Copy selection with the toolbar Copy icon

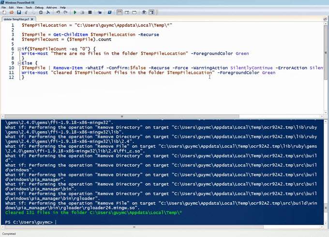[33, 13]
